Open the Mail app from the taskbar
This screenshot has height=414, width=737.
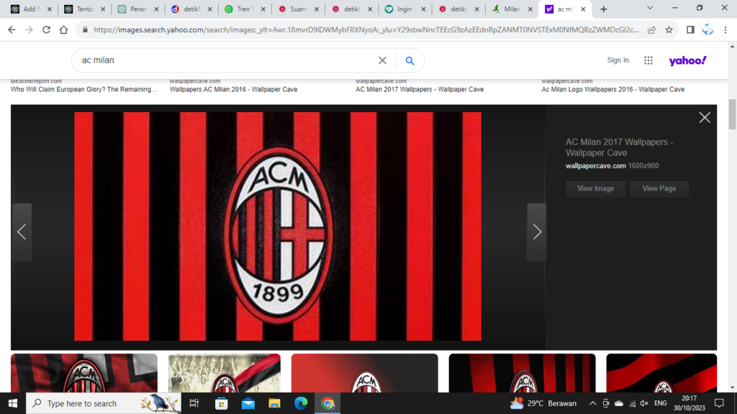point(248,403)
